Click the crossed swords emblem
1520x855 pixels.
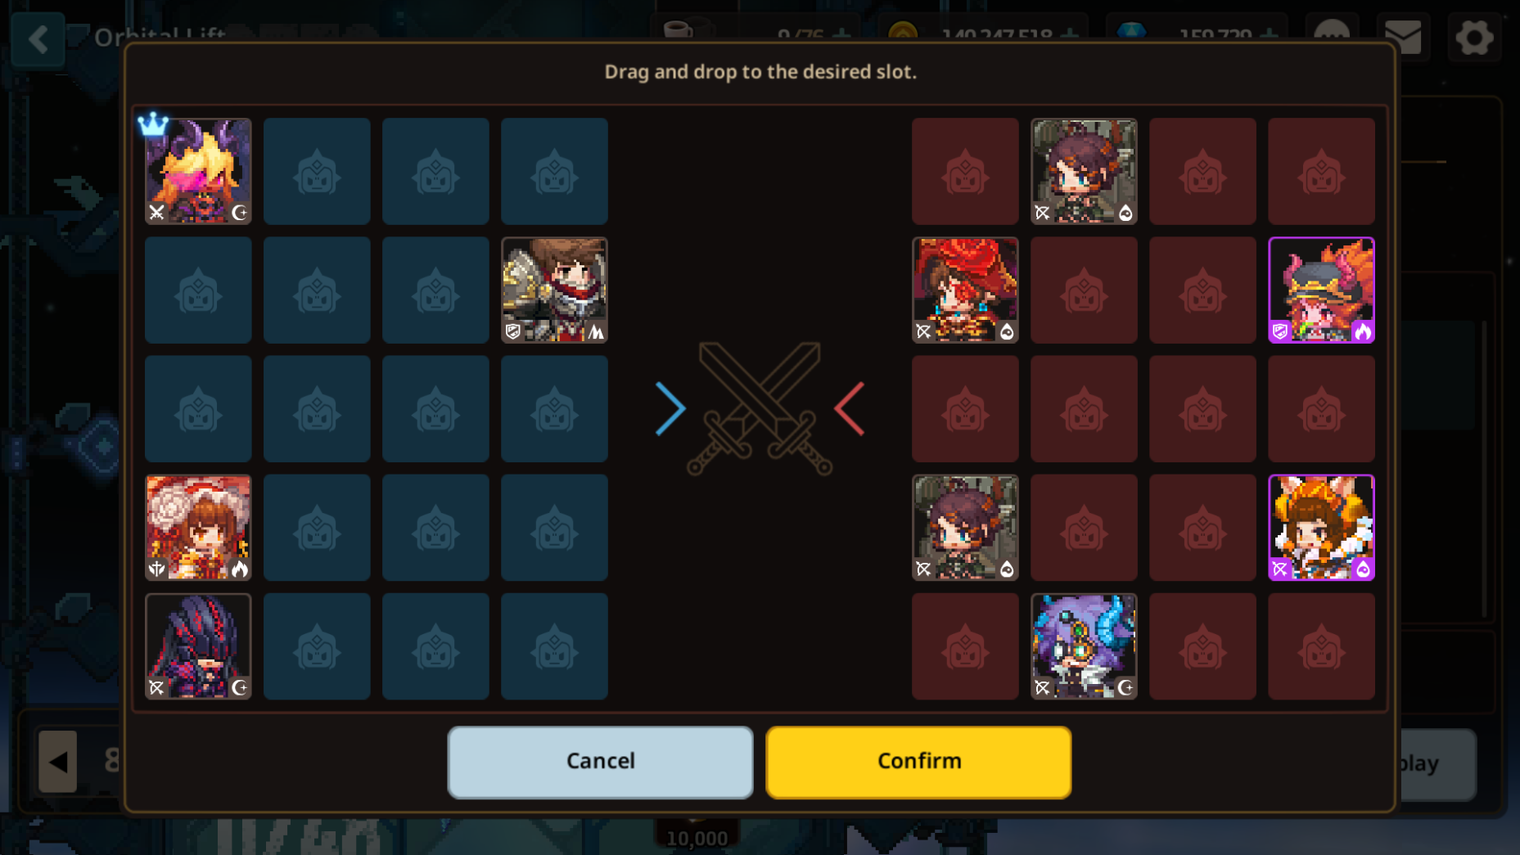760,408
